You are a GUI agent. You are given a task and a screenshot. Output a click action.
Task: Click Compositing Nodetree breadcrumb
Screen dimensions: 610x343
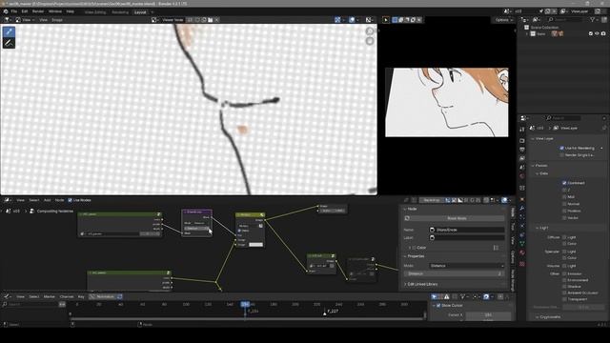point(55,212)
